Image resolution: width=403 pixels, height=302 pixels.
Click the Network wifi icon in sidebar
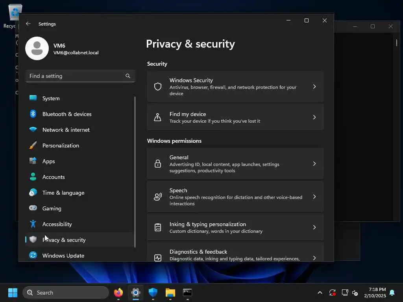[33, 129]
